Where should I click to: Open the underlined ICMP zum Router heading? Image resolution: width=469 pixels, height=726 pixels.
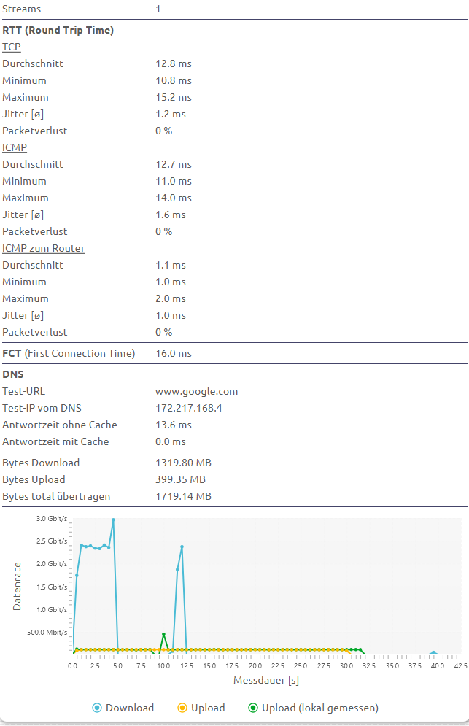(43, 248)
